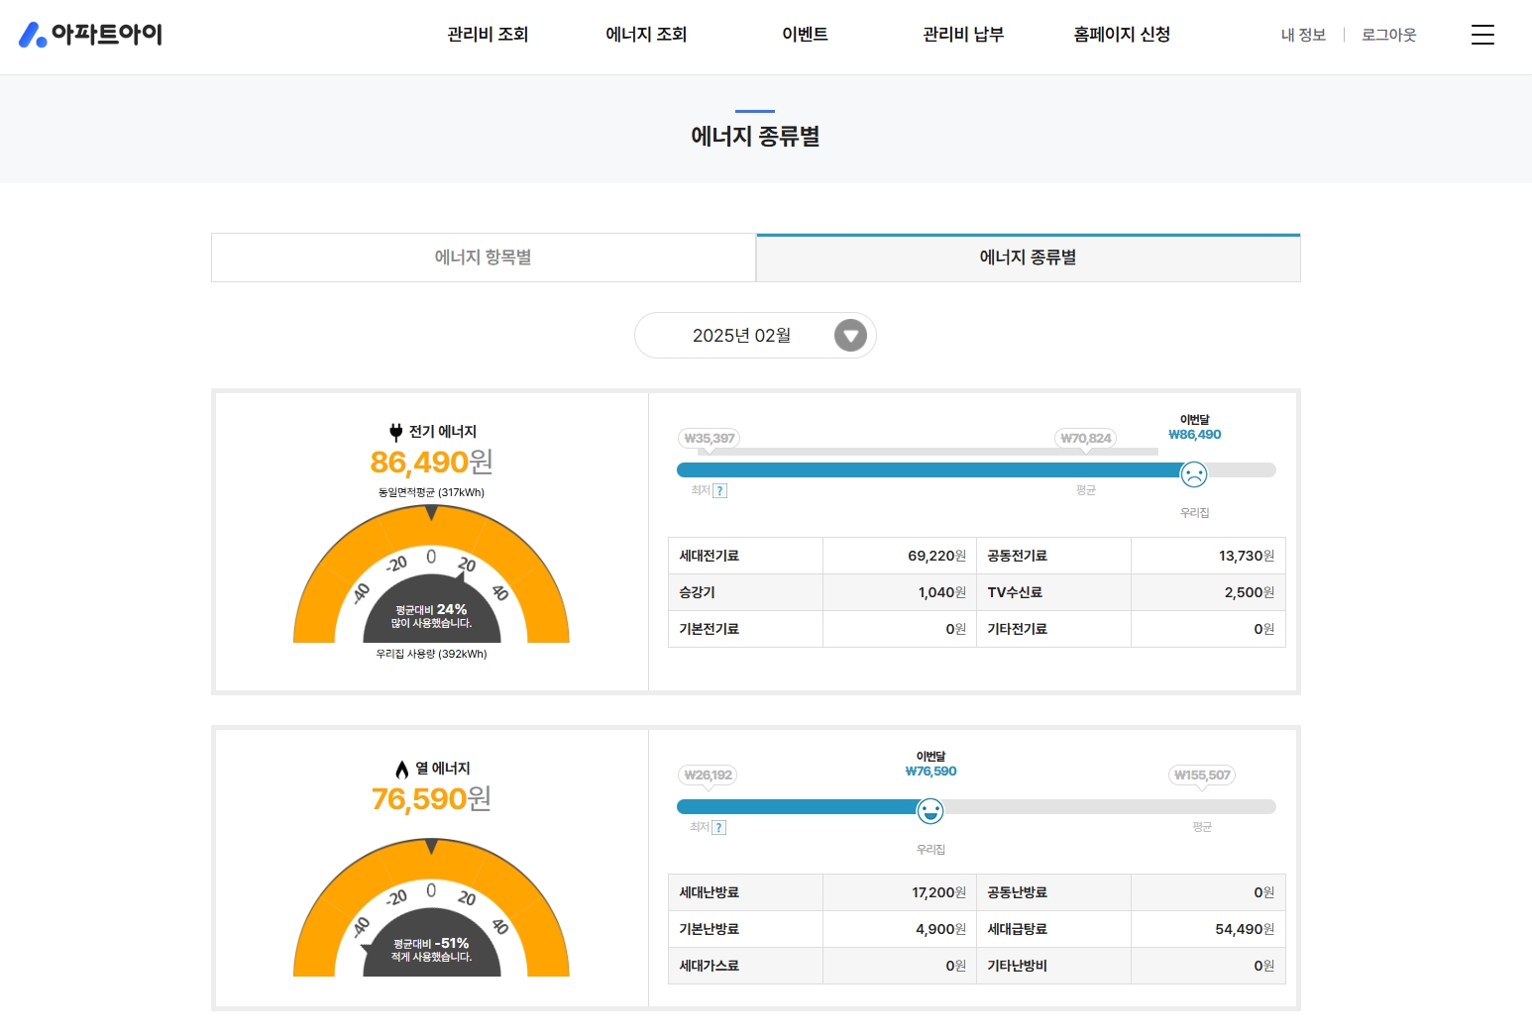Click the ₩155,507 average bubble
1532x1034 pixels.
click(x=1202, y=775)
